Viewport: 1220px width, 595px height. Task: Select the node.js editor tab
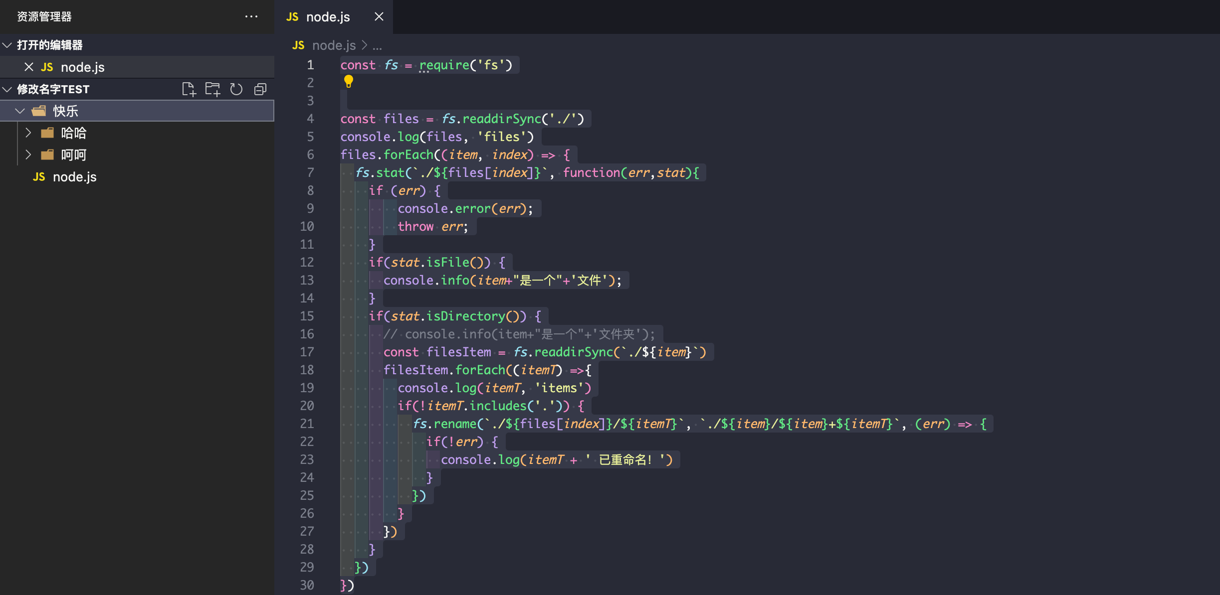pyautogui.click(x=327, y=17)
